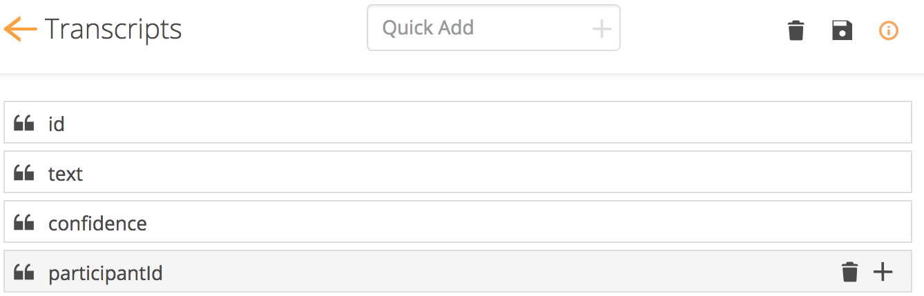The image size is (924, 296).
Task: Click the quote icon beside text
Action: click(x=24, y=174)
